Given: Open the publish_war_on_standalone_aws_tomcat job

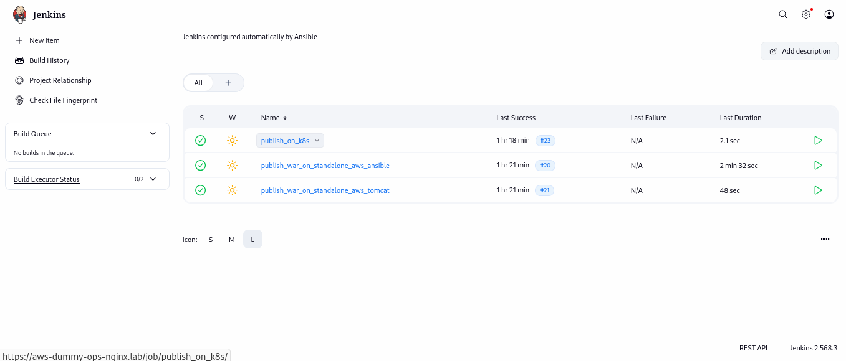Looking at the screenshot, I should 325,190.
